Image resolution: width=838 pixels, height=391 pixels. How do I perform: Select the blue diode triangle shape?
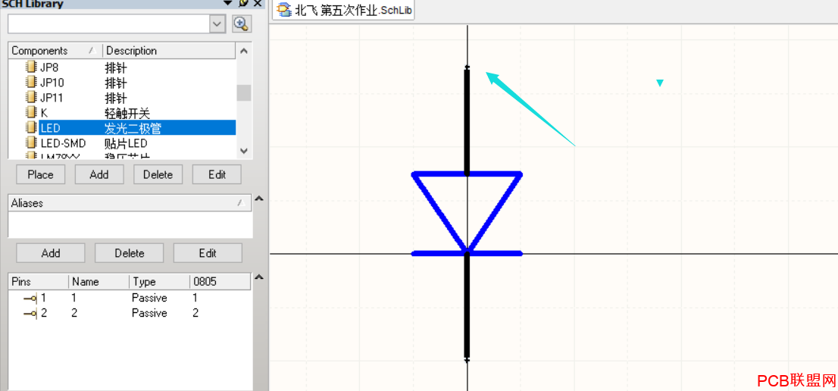click(x=467, y=213)
